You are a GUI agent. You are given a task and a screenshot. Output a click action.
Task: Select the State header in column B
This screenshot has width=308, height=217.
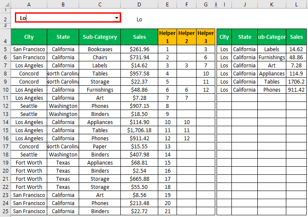click(x=63, y=37)
